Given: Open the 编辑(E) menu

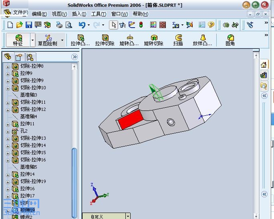Looking at the screenshot, I should click(39, 14).
